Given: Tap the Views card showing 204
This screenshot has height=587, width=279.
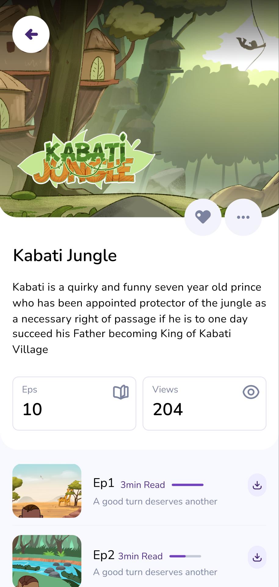Looking at the screenshot, I should tap(205, 404).
